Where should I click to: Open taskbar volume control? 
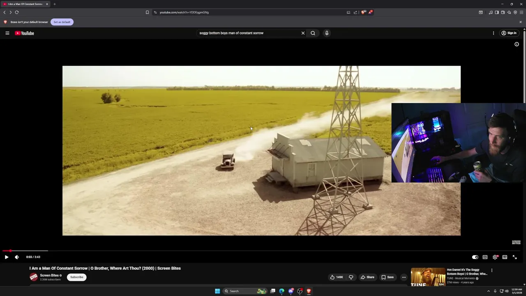pos(506,291)
